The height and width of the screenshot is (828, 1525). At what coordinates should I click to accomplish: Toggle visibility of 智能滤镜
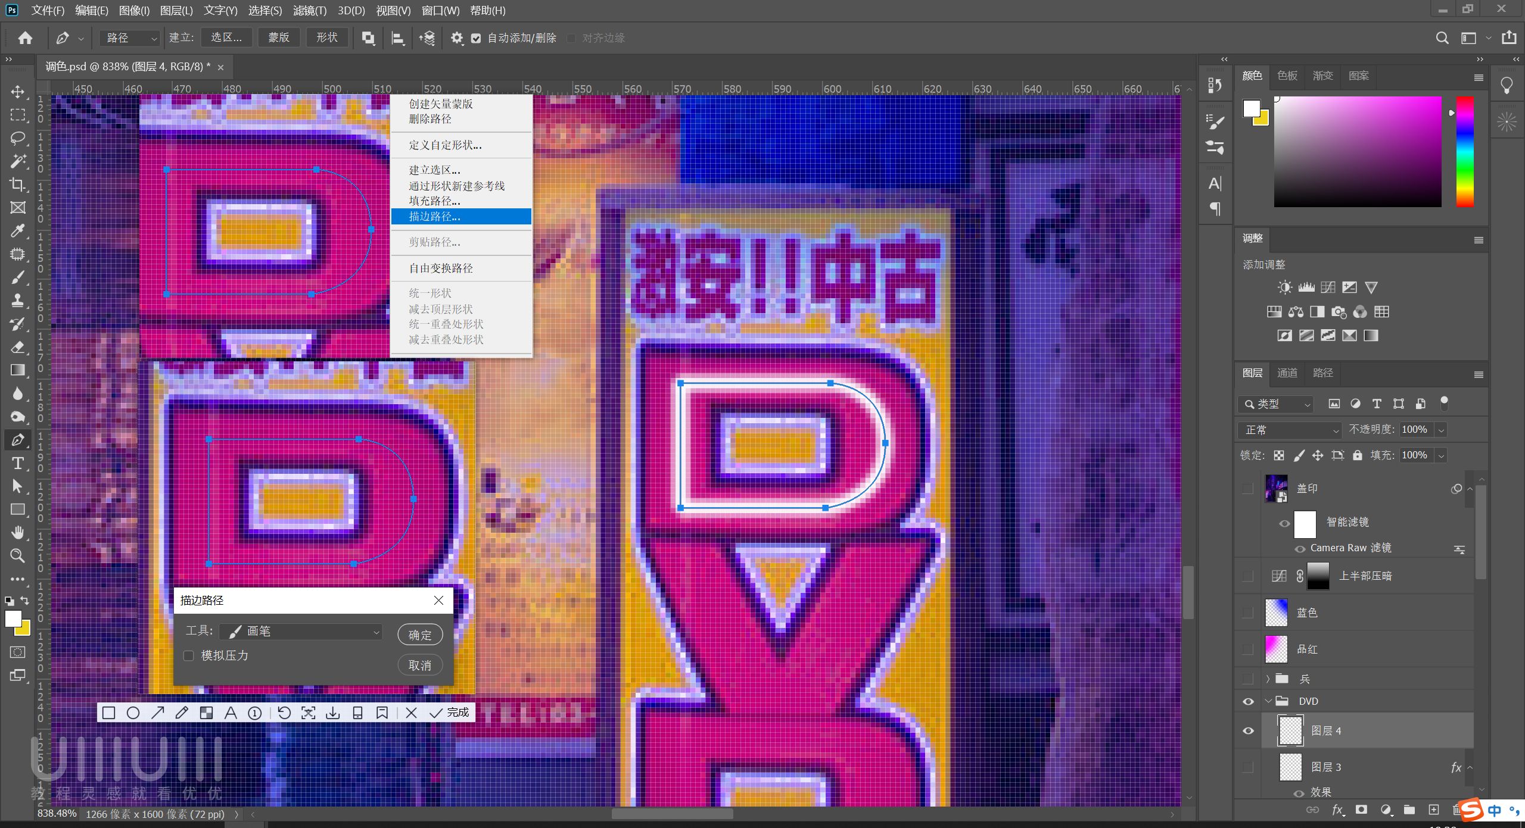[x=1284, y=524]
